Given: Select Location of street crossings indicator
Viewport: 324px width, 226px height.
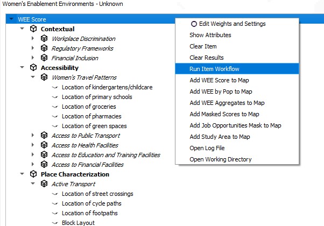Looking at the screenshot, I should click(97, 194).
